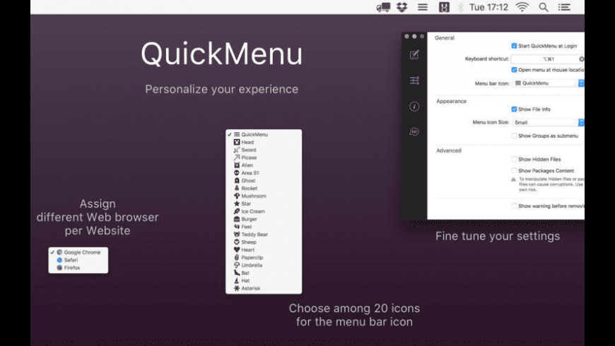Screen dimensions: 615x346
Task: Toggle Show File Info checkbox
Action: pyautogui.click(x=514, y=109)
